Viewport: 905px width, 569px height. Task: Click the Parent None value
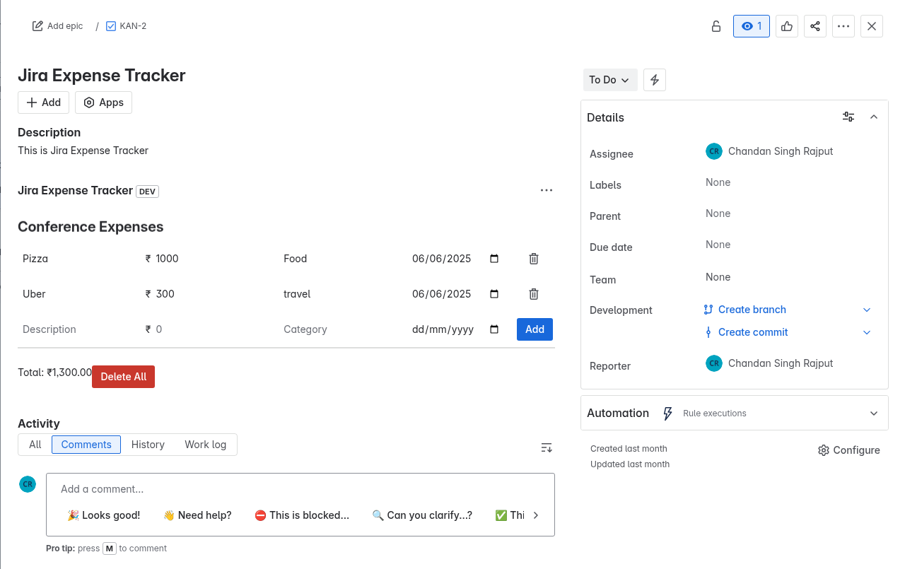point(718,213)
